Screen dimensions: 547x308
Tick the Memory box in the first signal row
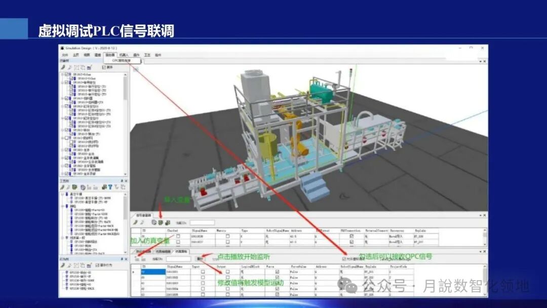(228, 236)
